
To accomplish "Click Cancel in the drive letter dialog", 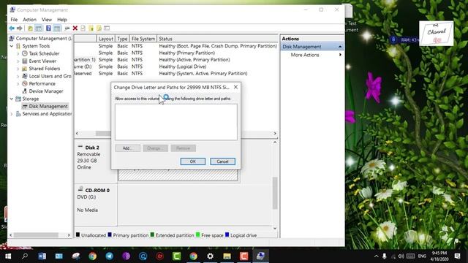I will (x=222, y=161).
